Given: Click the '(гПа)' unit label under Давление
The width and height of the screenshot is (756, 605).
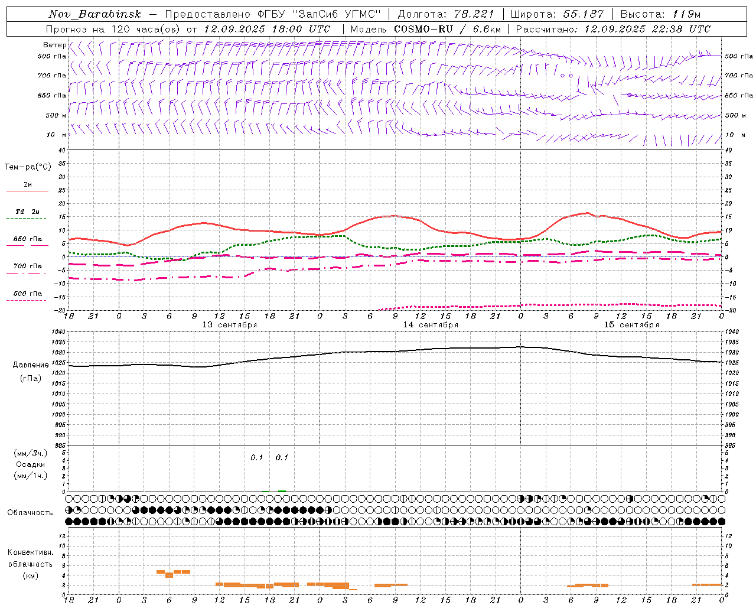Looking at the screenshot, I should tap(31, 379).
